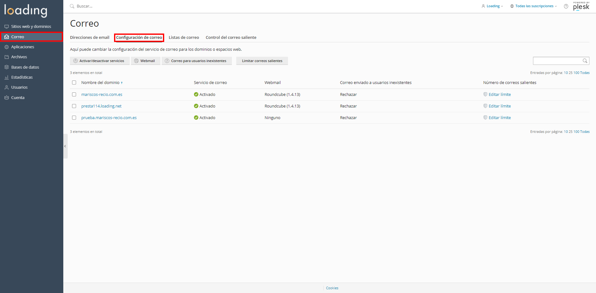Open the Aplicaciones menu item
The image size is (596, 293).
click(x=31, y=47)
